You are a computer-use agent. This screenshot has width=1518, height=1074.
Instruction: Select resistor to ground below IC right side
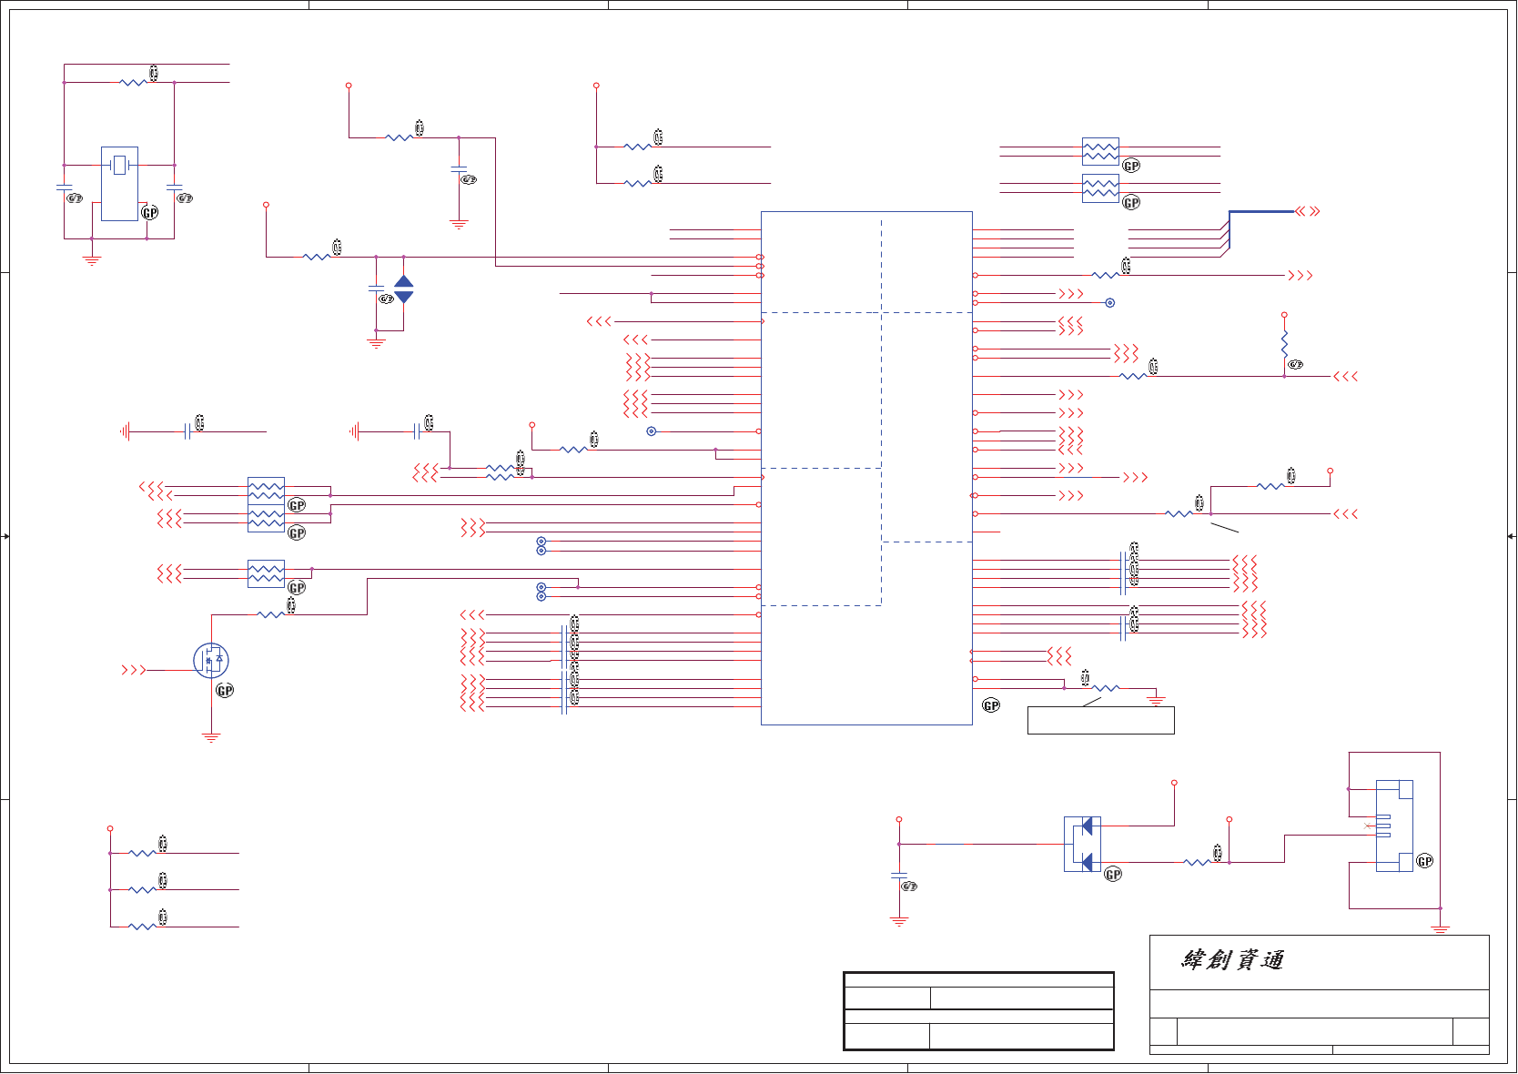tap(1106, 688)
